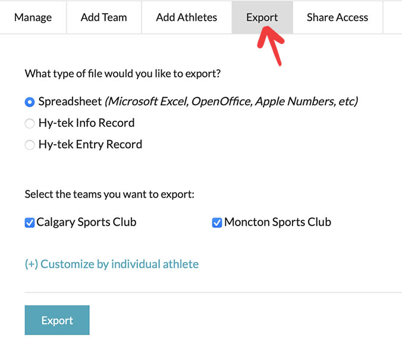Click the Moncton Sports Club label
This screenshot has height=347, width=402.
tap(277, 222)
